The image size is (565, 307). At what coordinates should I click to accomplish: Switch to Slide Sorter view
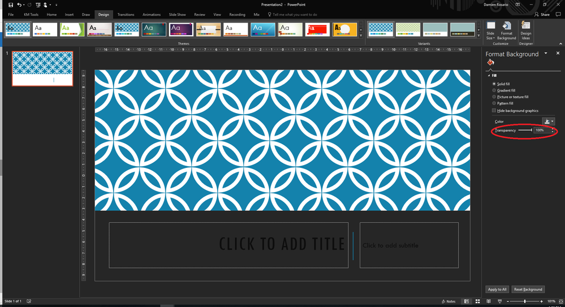(477, 301)
